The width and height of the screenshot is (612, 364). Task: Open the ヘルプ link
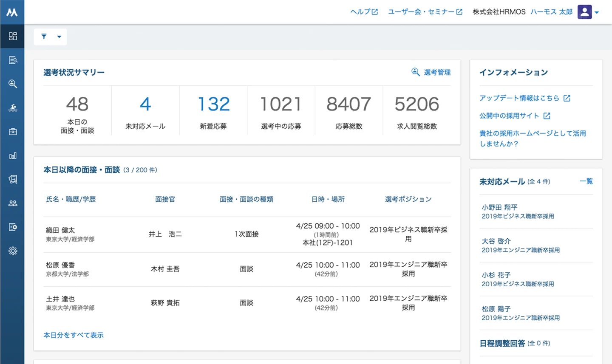360,12
